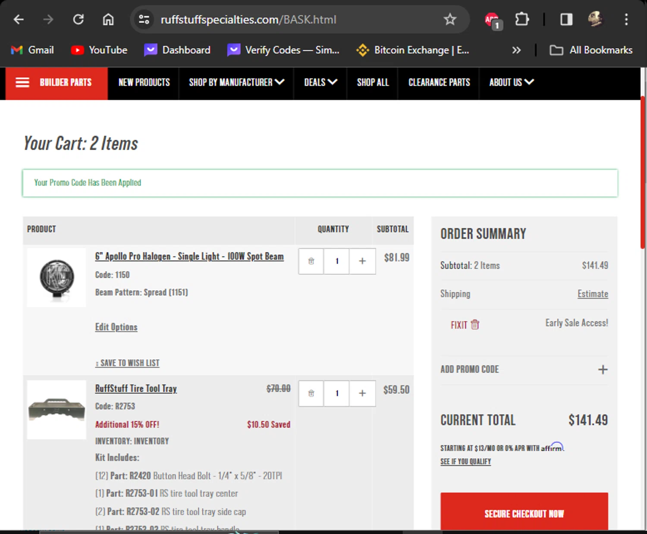The height and width of the screenshot is (534, 647).
Task: Click the Tire Tool Tray product thumbnail
Action: coord(57,409)
